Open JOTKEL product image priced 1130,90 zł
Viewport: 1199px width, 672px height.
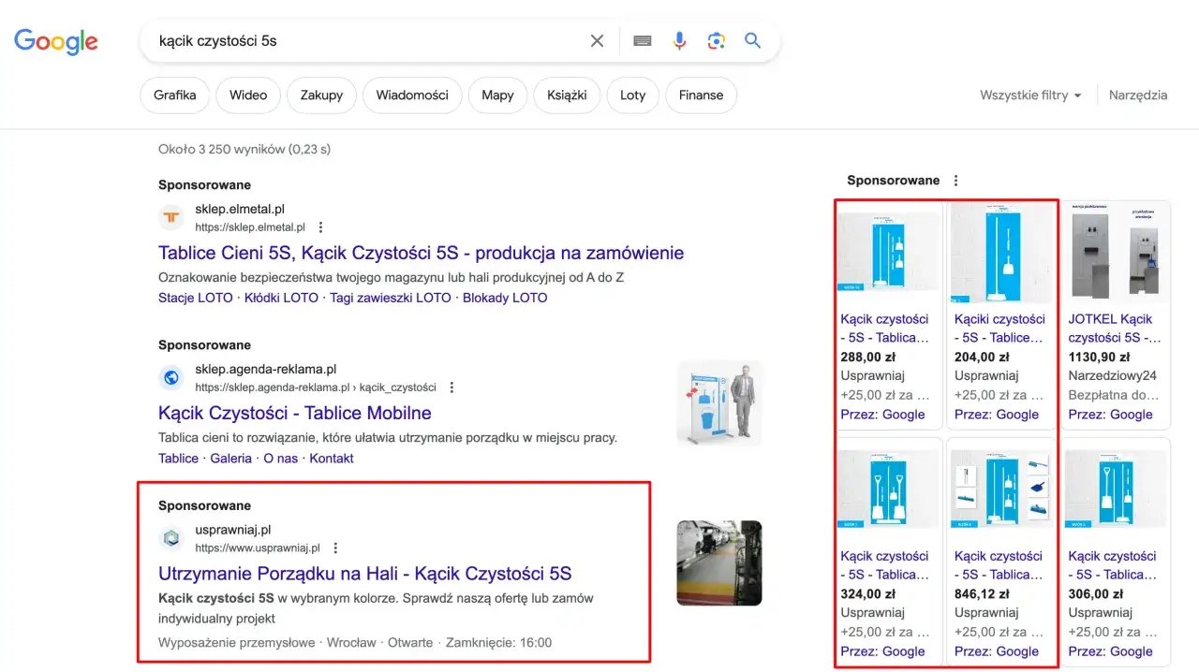pyautogui.click(x=1116, y=252)
